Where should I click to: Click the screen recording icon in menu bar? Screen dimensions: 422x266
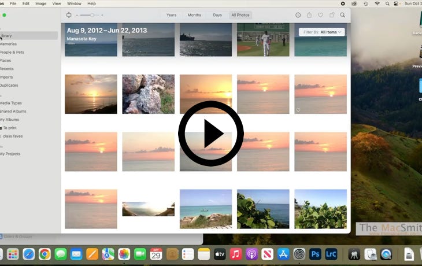point(343,3)
